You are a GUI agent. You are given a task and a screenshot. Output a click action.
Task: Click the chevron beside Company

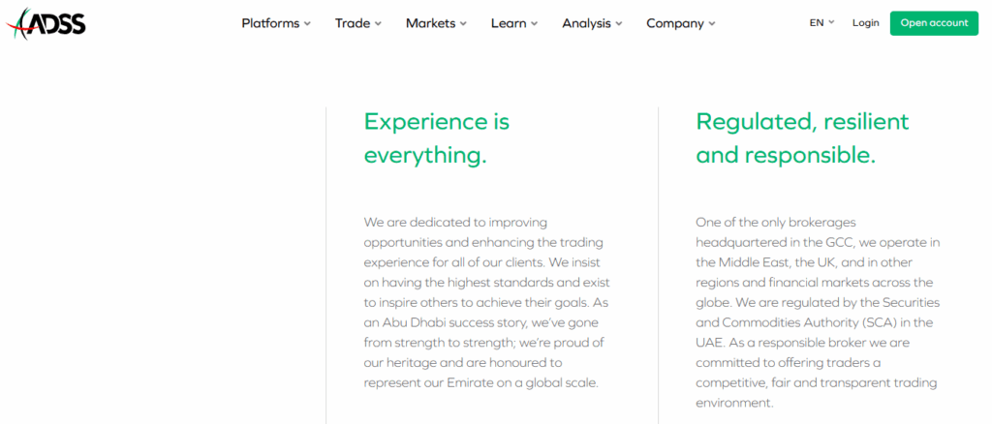(x=712, y=24)
